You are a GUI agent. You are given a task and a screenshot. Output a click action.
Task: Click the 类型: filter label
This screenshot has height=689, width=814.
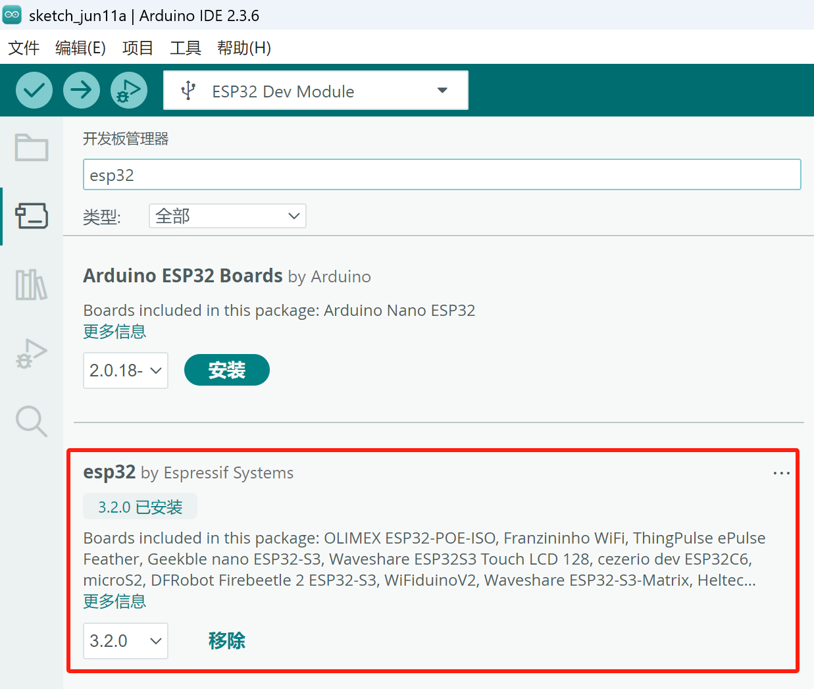click(102, 217)
